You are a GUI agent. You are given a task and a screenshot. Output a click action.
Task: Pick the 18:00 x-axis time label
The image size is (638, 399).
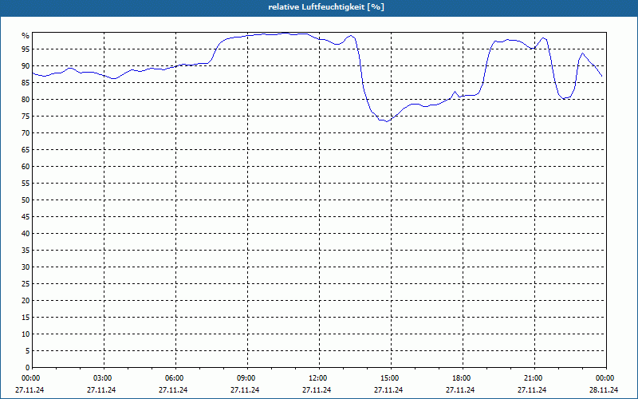coord(461,378)
